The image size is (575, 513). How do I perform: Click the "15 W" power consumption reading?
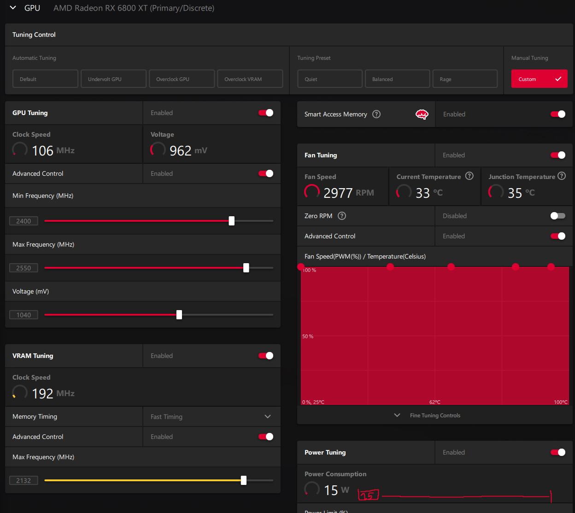[x=336, y=490]
